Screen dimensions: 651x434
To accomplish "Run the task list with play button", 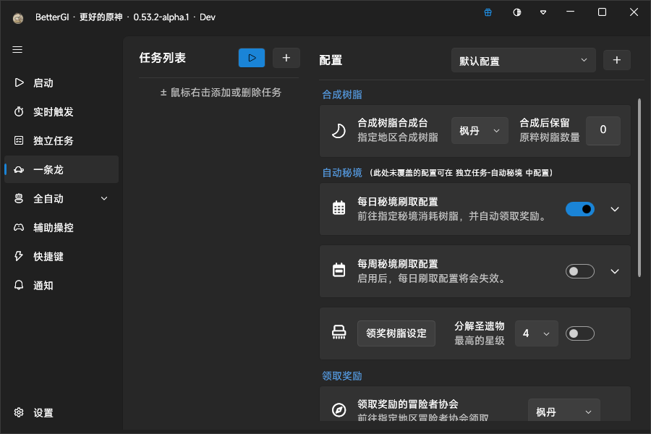I will (252, 59).
